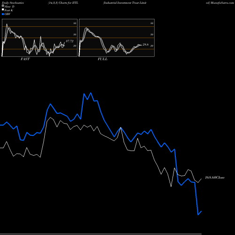Click the 'Industrial Investment Trust' title text
This screenshot has height=235, width=235.
click(121, 3)
